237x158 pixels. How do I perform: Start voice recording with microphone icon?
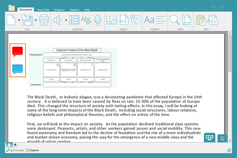pos(98,20)
